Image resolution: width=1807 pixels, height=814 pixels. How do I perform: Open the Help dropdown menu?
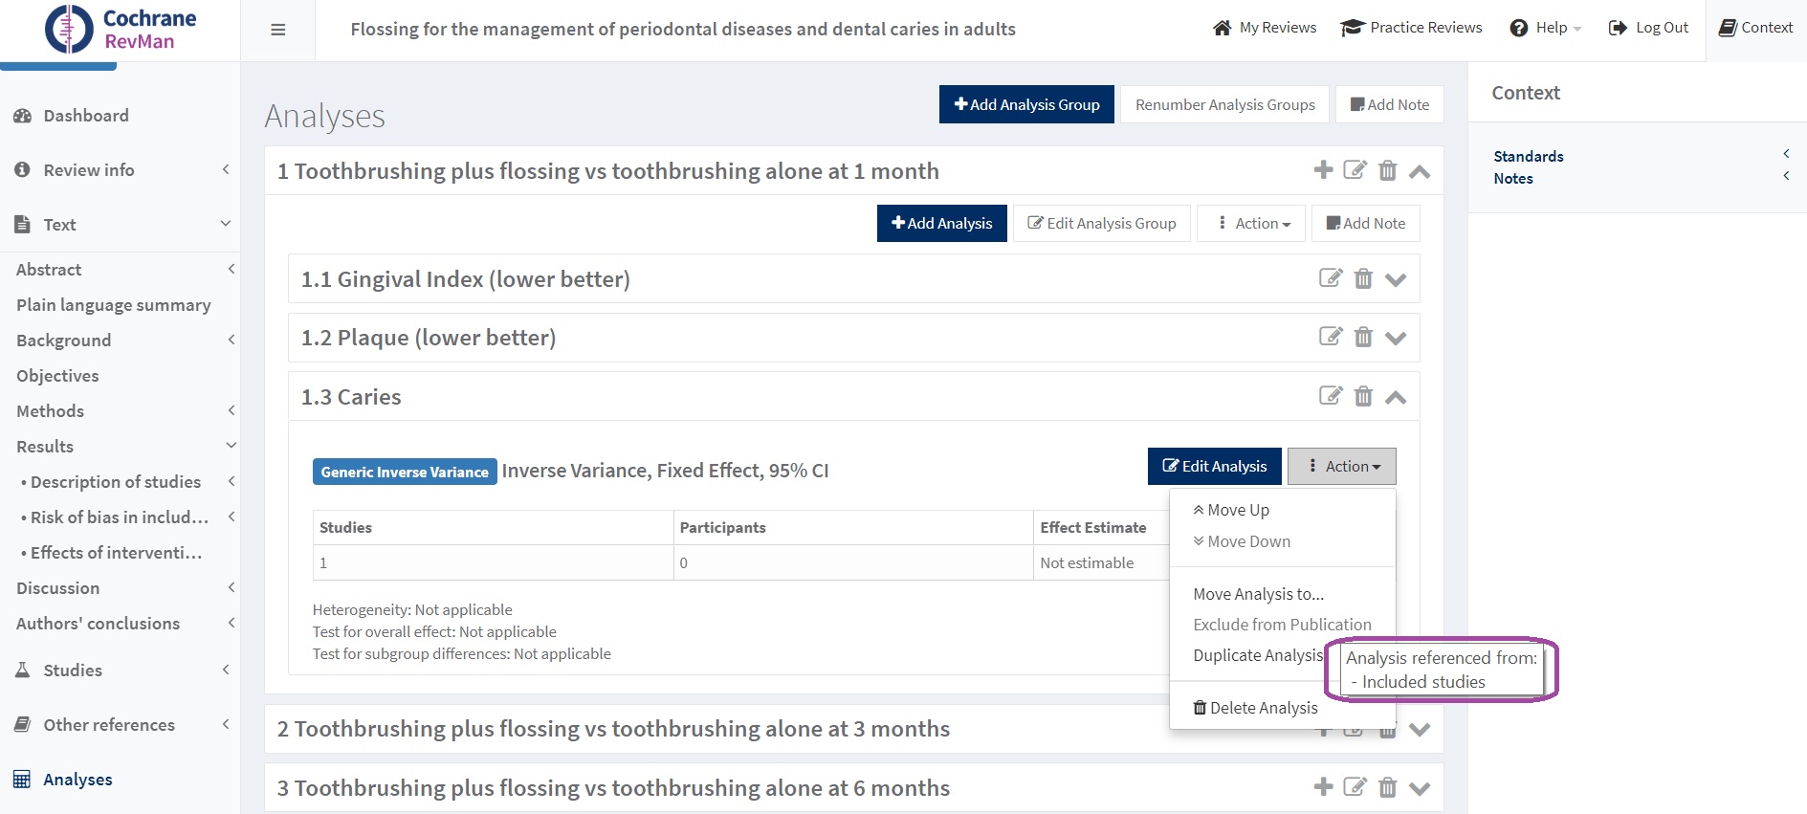coord(1546,28)
